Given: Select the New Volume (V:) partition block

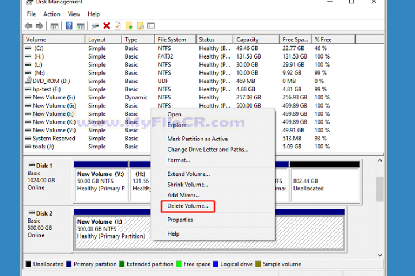Looking at the screenshot, I should [x=101, y=182].
